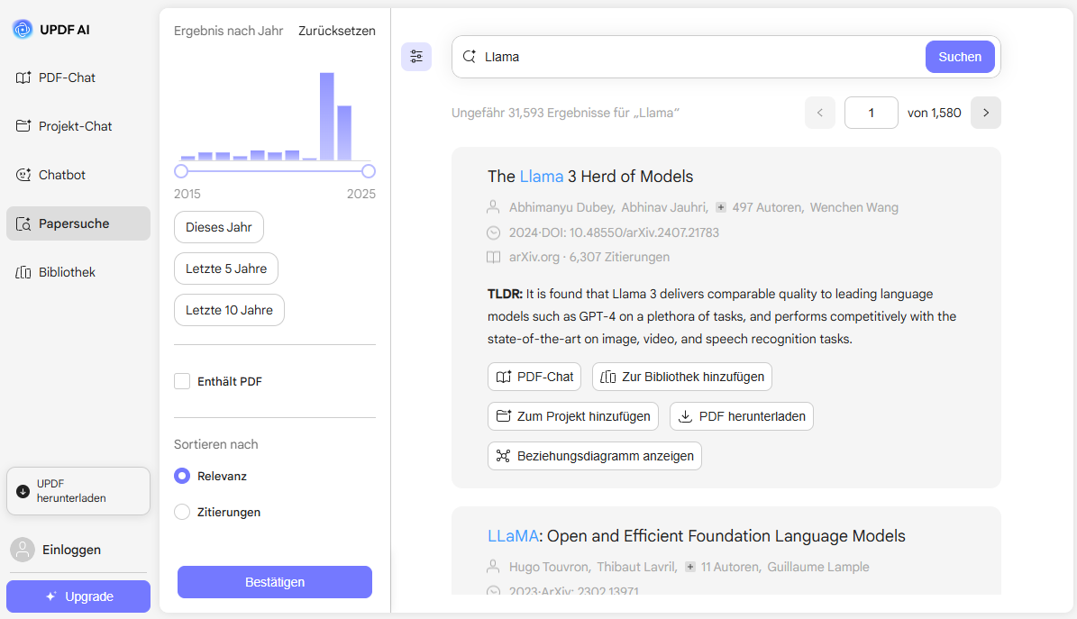This screenshot has width=1077, height=619.
Task: Click PDF-Chat button on Llama 3 result
Action: 534,377
